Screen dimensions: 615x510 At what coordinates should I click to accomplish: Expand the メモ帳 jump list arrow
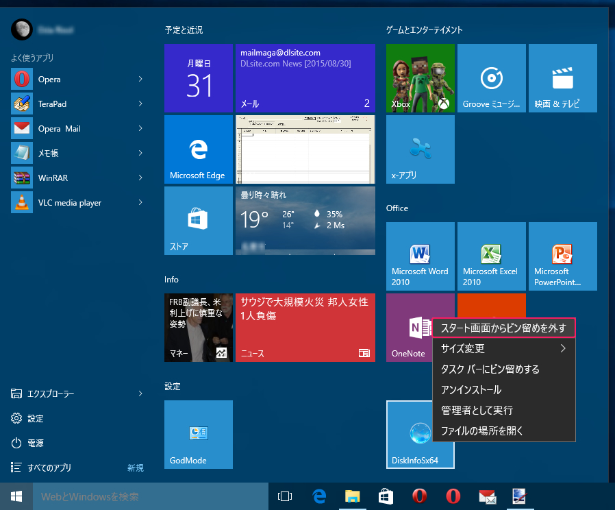(140, 153)
